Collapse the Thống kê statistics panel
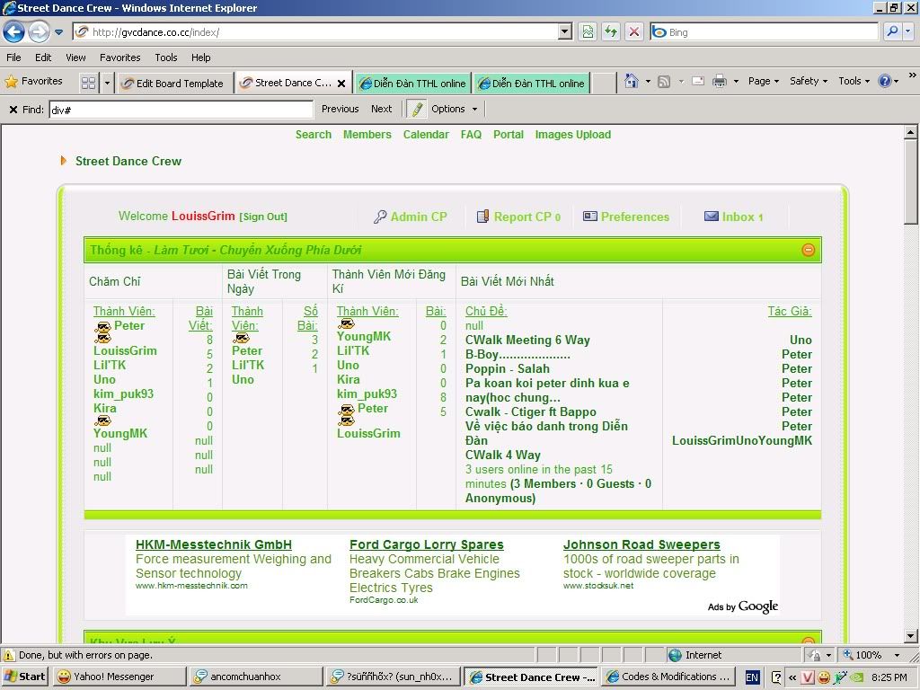The image size is (920, 690). click(808, 250)
